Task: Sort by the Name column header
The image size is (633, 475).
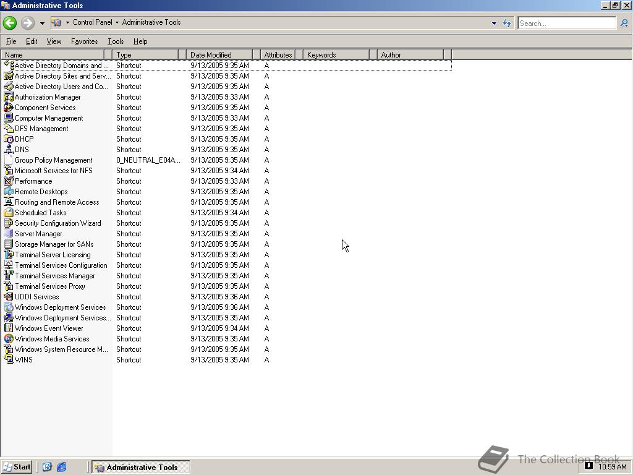Action: (53, 54)
